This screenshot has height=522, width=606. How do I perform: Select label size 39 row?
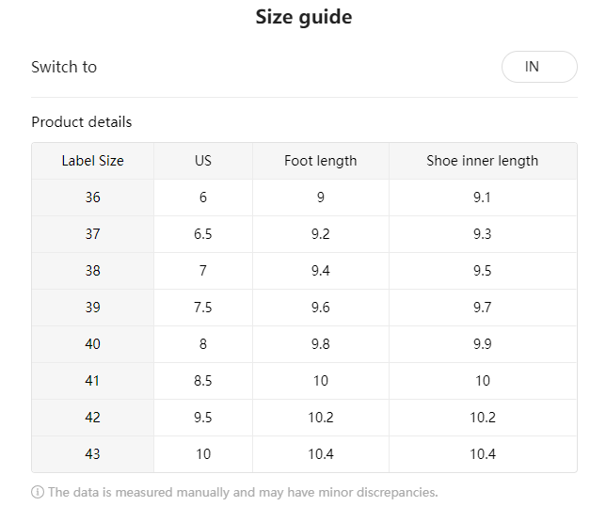coord(304,308)
